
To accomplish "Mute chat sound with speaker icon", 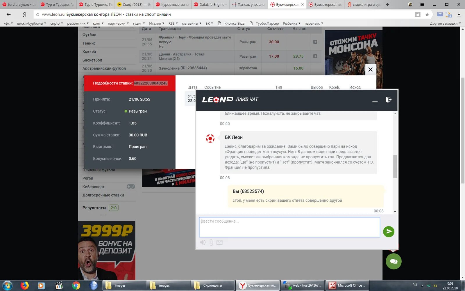I will pos(203,242).
